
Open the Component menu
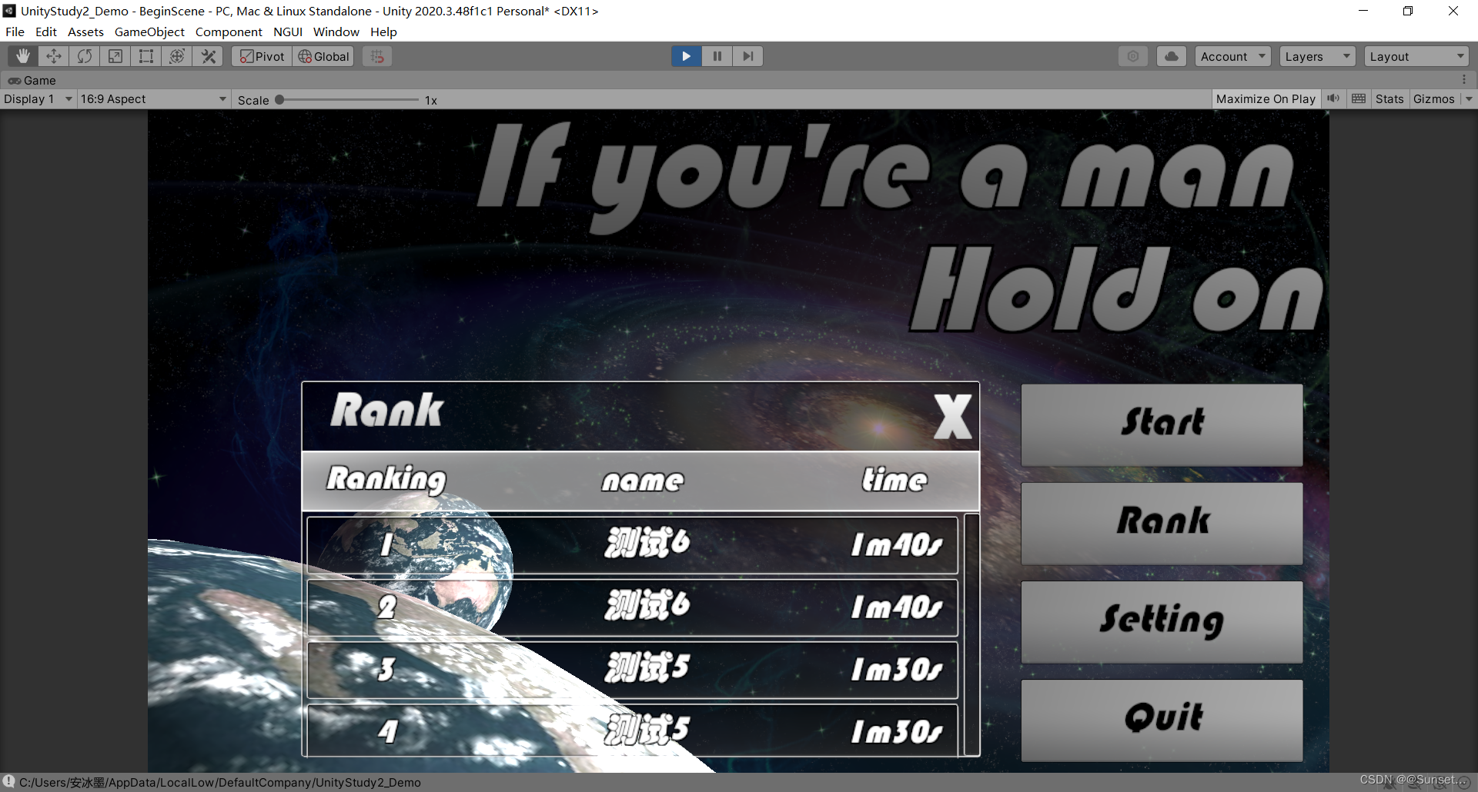[229, 32]
